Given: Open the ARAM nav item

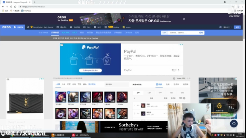Looking at the screenshot, I should point(65,32).
